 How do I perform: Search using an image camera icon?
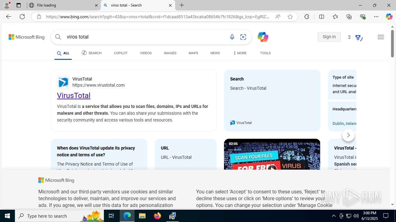tap(243, 37)
